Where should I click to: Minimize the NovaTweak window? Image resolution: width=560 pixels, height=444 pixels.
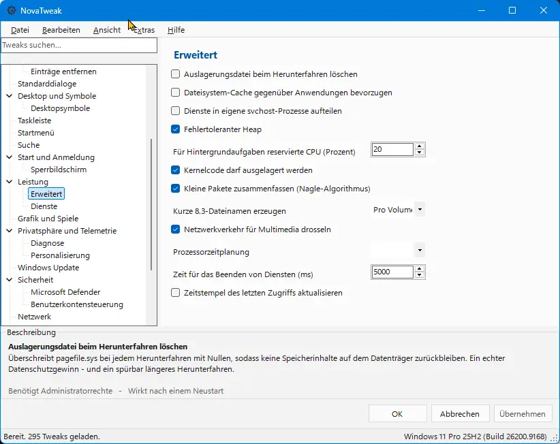click(x=482, y=10)
